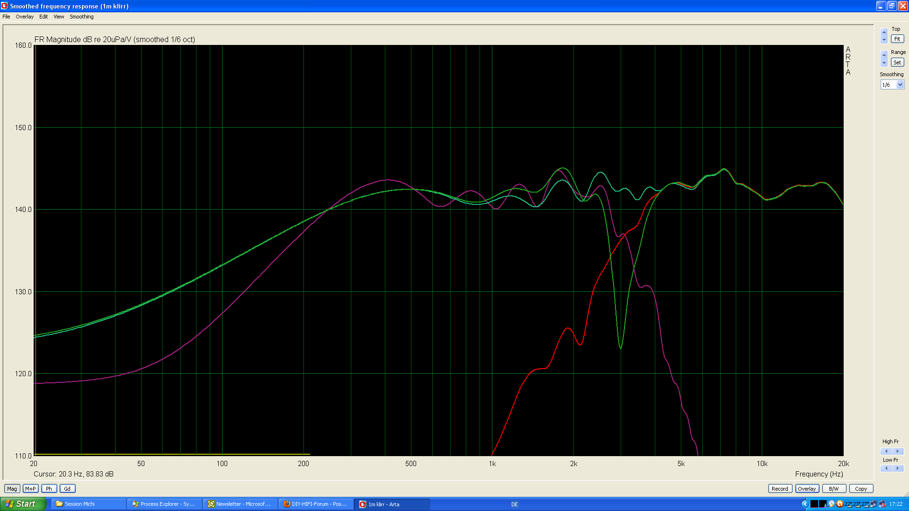Screen dimensions: 909x511
Task: Click High Fr left arrow
Action: [x=886, y=451]
